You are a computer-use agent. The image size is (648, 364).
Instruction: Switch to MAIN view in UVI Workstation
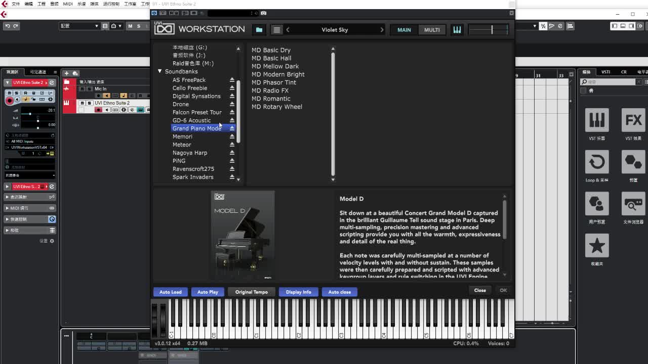404,30
